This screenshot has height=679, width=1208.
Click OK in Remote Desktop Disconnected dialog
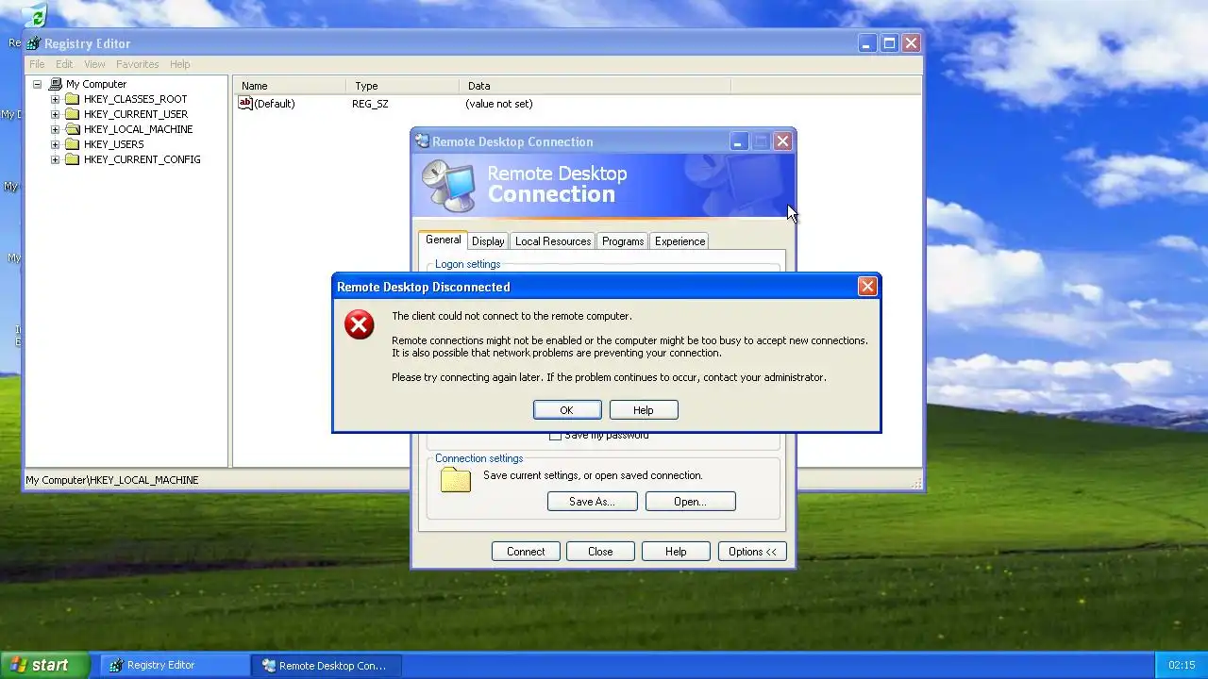pyautogui.click(x=566, y=410)
